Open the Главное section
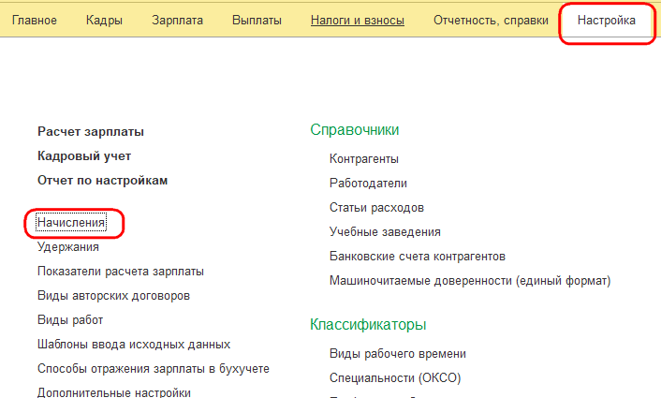The height and width of the screenshot is (398, 661). [x=34, y=21]
